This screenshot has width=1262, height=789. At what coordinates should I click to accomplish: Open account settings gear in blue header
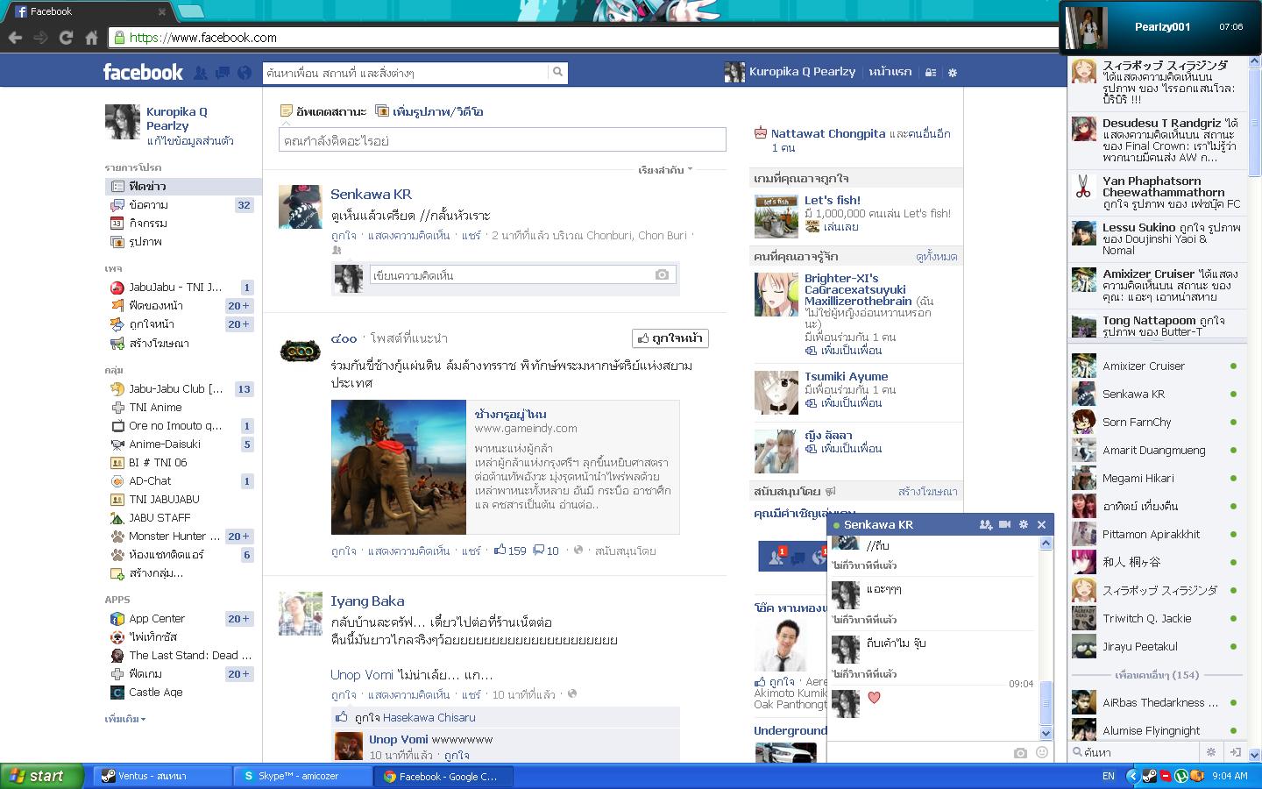point(953,73)
